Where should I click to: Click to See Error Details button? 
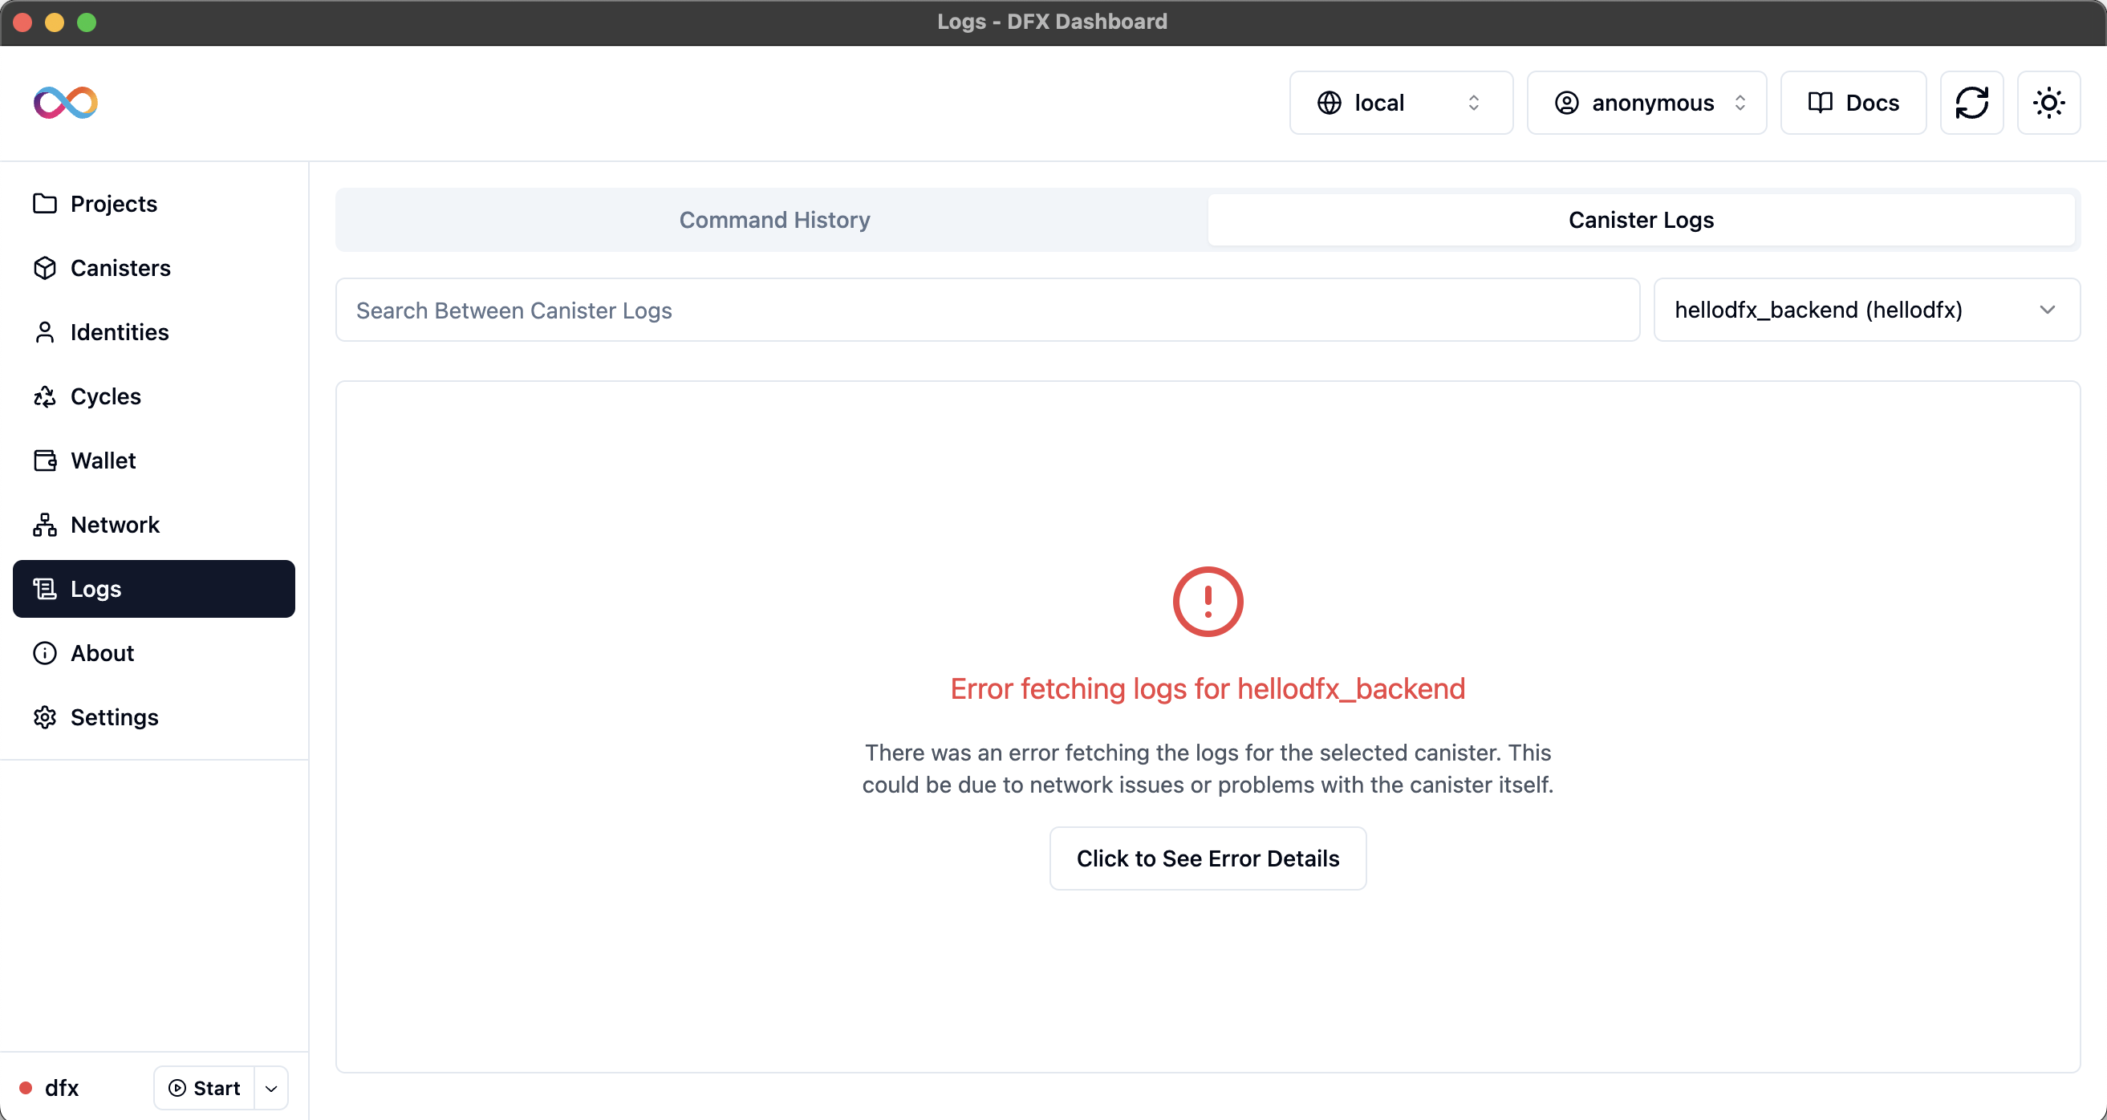[x=1208, y=858]
